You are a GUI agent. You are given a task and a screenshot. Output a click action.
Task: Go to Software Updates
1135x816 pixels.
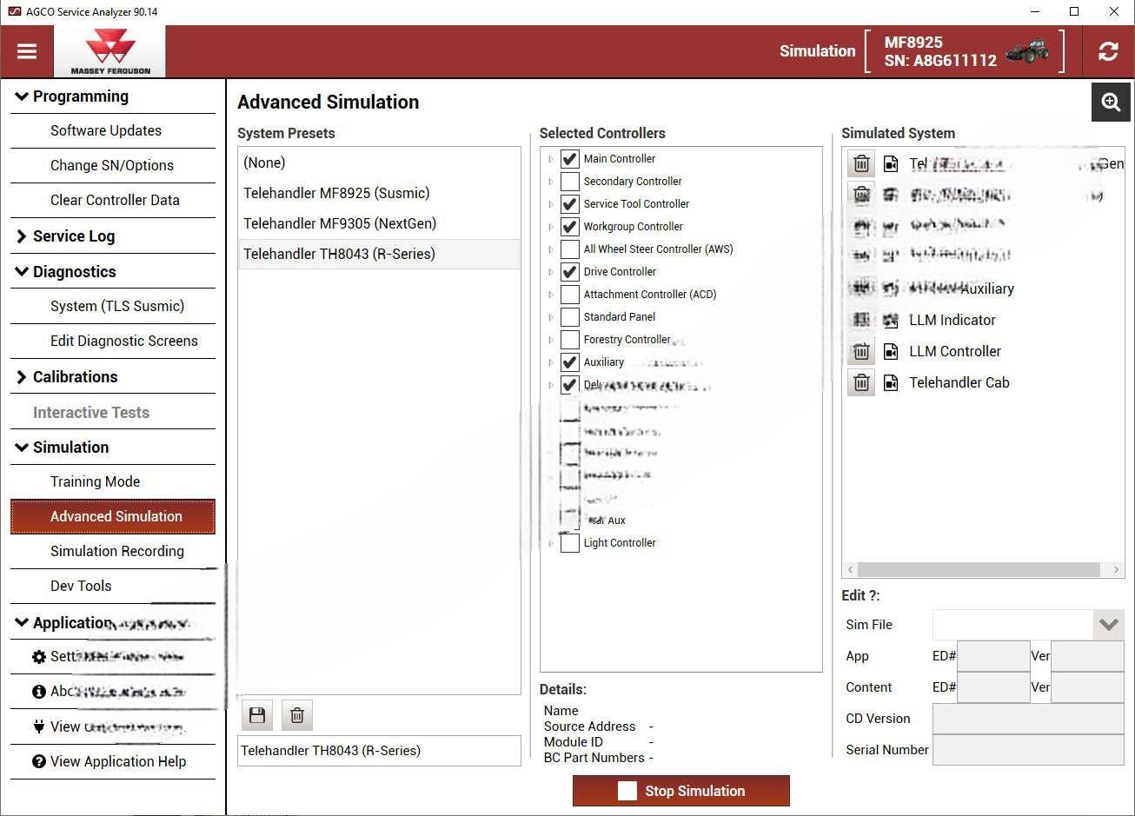tap(106, 130)
